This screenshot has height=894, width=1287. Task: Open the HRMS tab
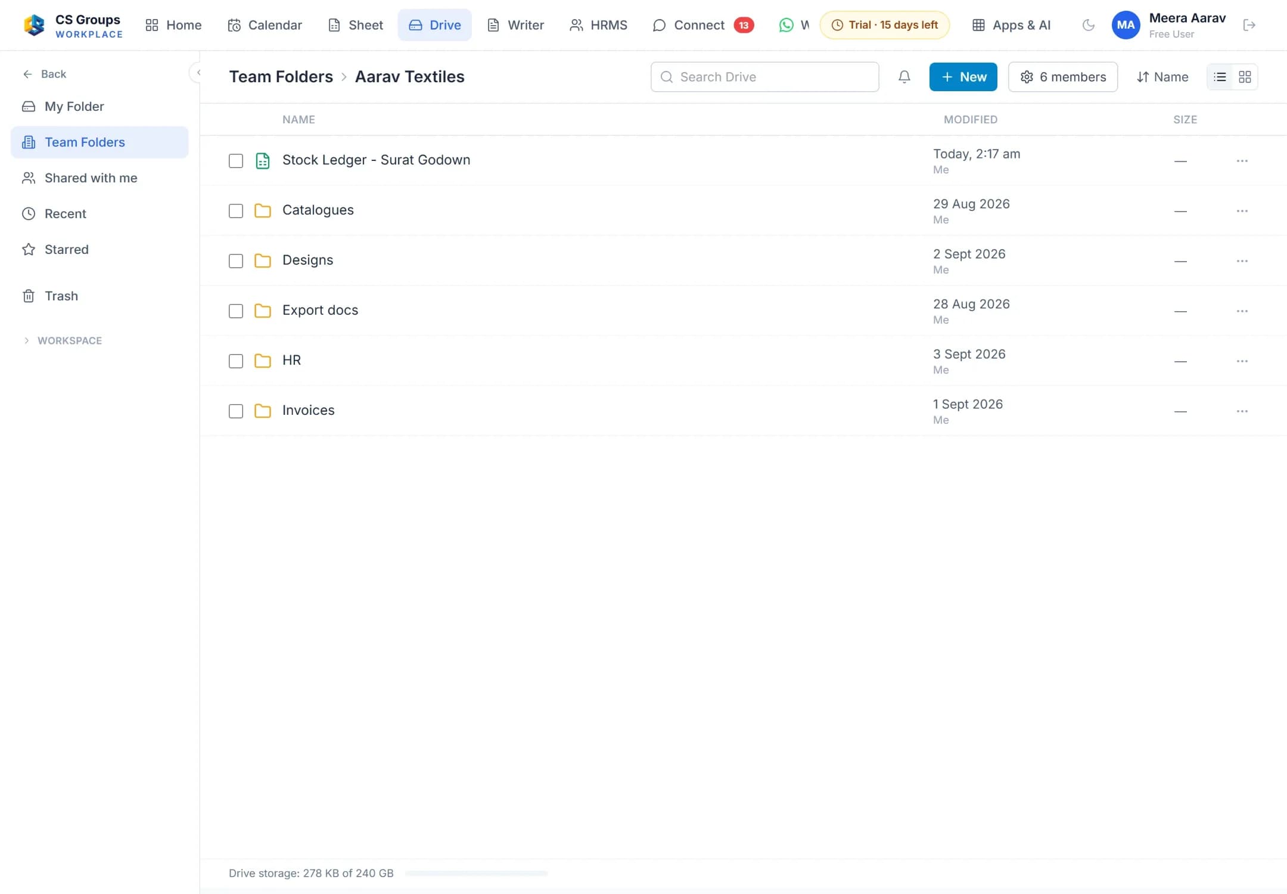point(598,25)
